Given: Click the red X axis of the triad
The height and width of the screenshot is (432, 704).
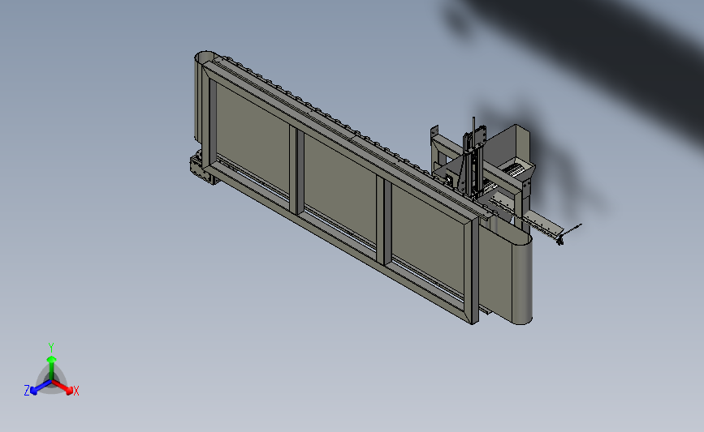Looking at the screenshot, I should click(x=63, y=387).
